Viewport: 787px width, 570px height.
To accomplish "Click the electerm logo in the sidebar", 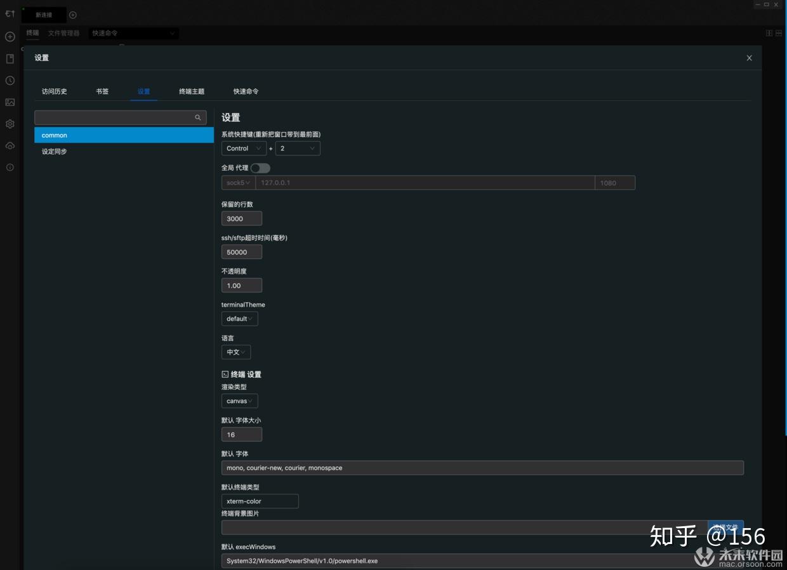I will pyautogui.click(x=10, y=13).
